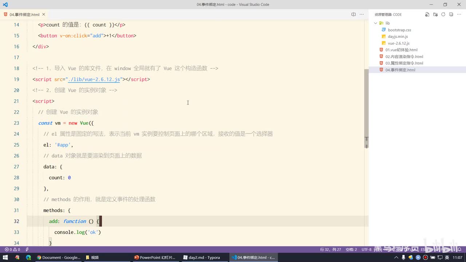Switch to day2.md Typora window
Viewport: 466px width, 262px height.
(x=204, y=257)
